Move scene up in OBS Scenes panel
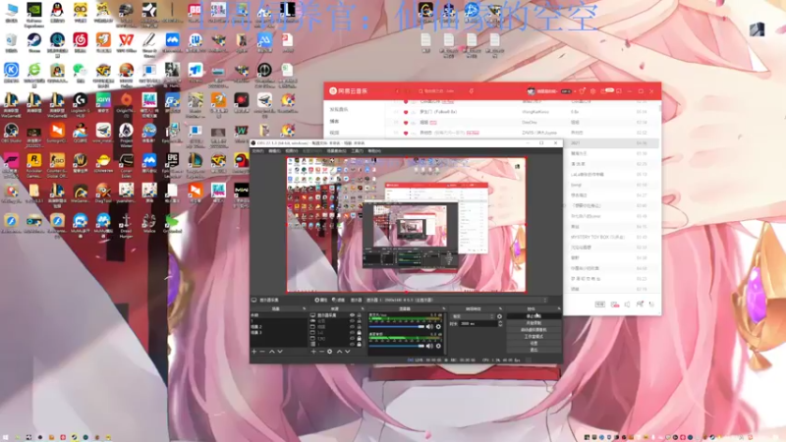786x442 pixels. point(272,352)
